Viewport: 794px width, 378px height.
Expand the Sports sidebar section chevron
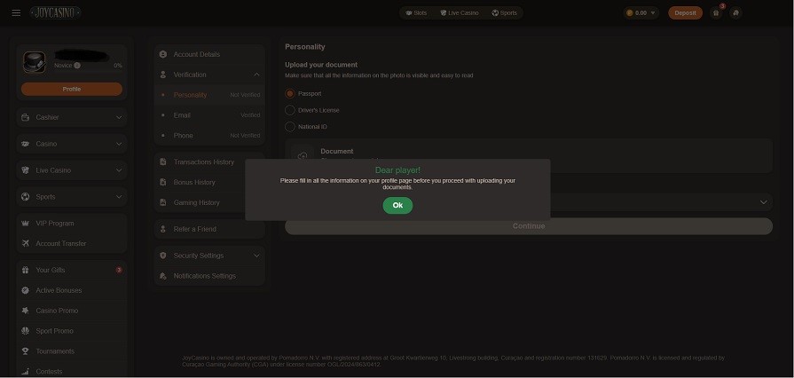coord(119,197)
